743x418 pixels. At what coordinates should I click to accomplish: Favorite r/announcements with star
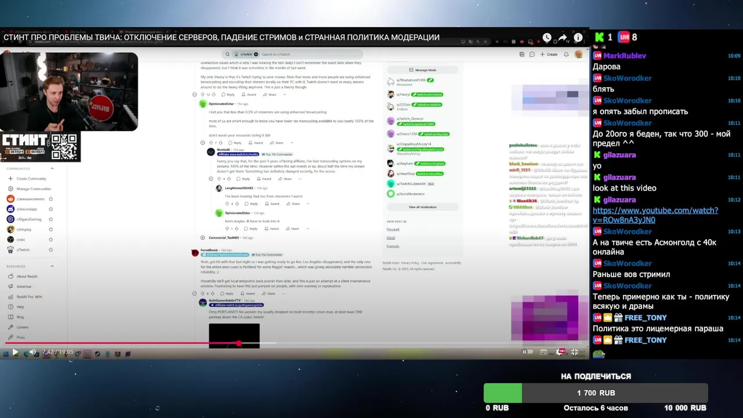51,199
